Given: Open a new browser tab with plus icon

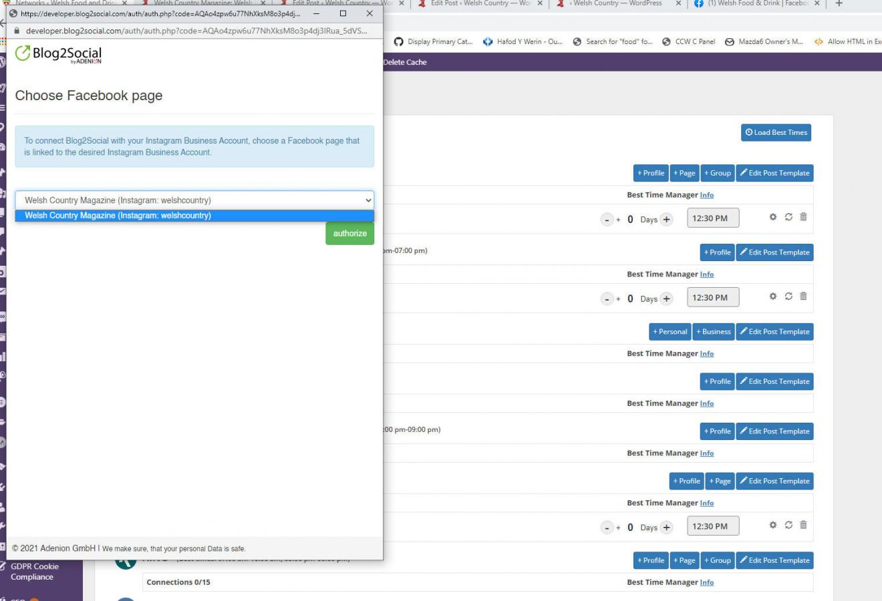Looking at the screenshot, I should 839,3.
